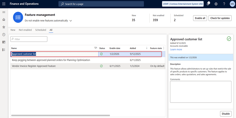
Task: Open Favorites star in the sidebar
Action: tap(4, 27)
